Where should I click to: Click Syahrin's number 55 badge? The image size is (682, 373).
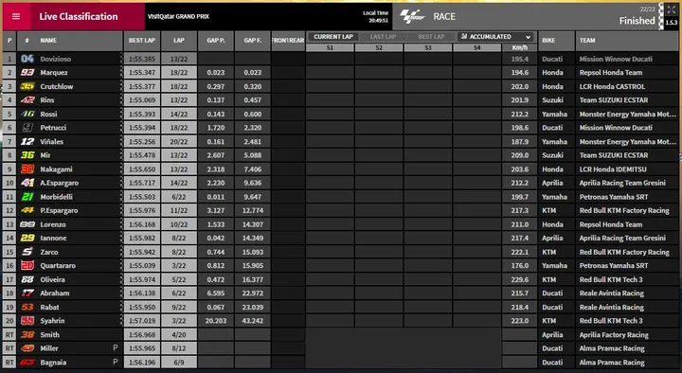[27, 320]
